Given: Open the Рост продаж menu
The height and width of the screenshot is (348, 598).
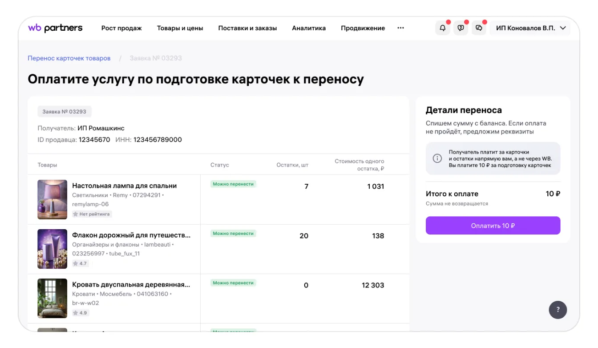Looking at the screenshot, I should click(x=121, y=28).
